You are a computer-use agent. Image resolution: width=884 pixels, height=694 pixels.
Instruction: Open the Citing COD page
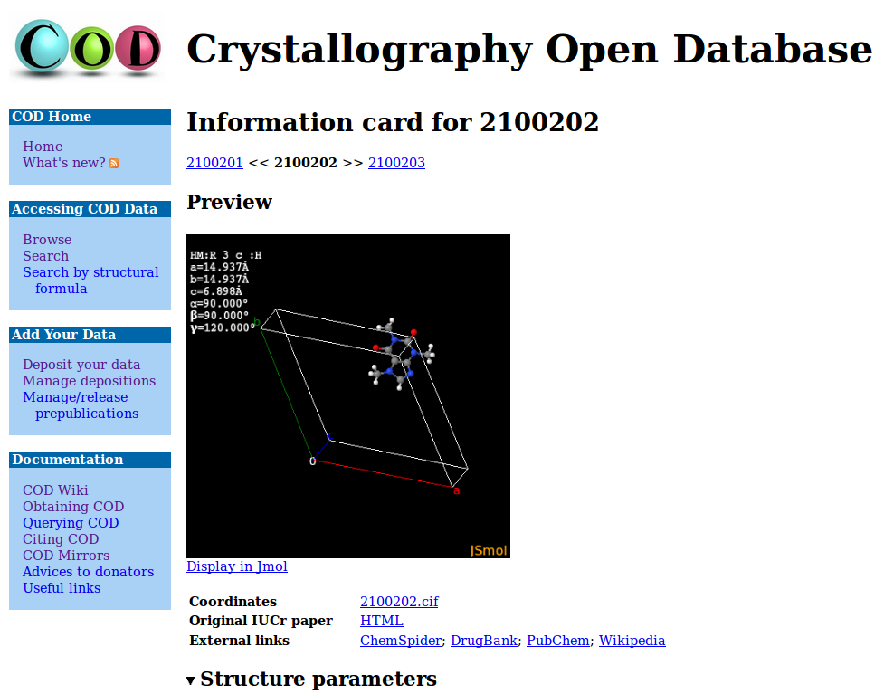(x=61, y=539)
